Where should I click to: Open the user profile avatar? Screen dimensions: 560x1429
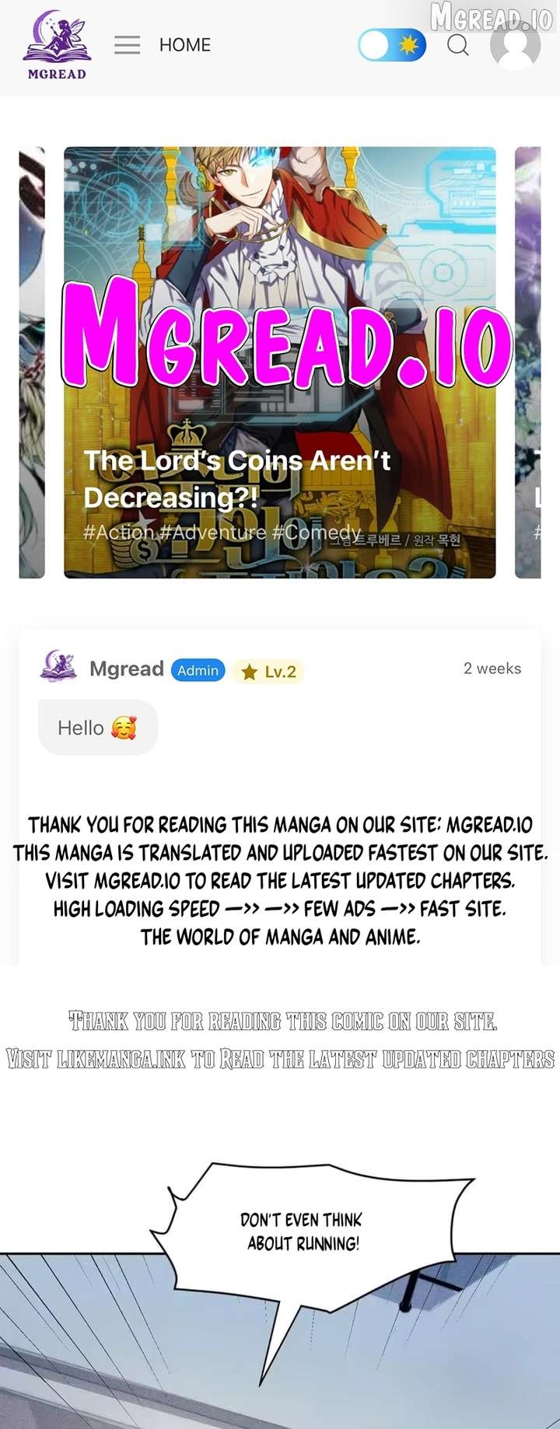[515, 45]
